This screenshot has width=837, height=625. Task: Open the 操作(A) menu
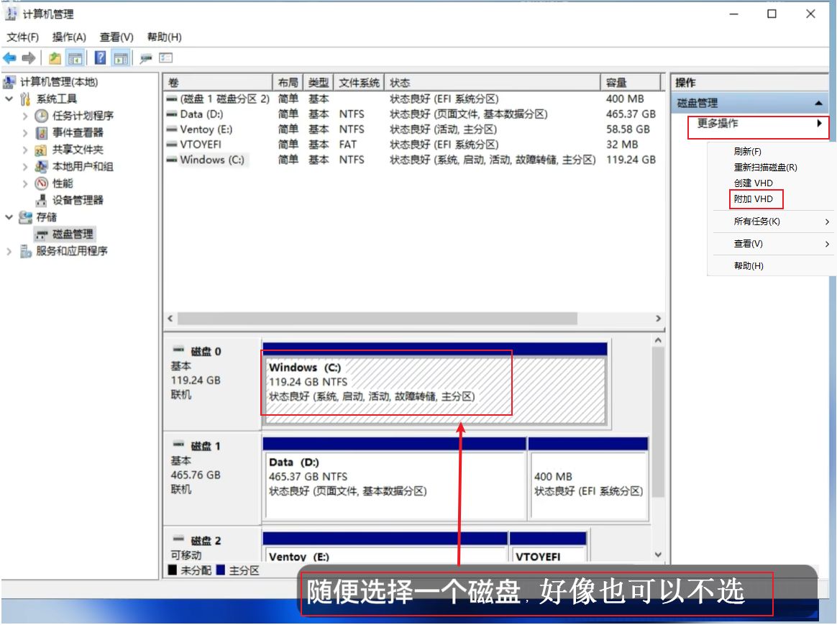(69, 37)
